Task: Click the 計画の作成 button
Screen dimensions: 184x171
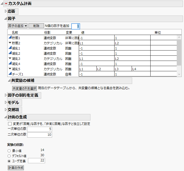Action: pyautogui.click(x=16, y=168)
